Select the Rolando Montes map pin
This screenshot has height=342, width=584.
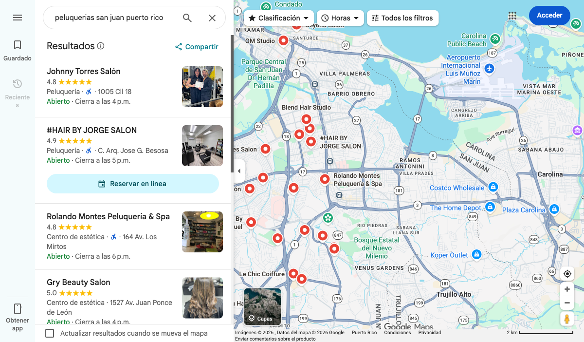tap(325, 180)
